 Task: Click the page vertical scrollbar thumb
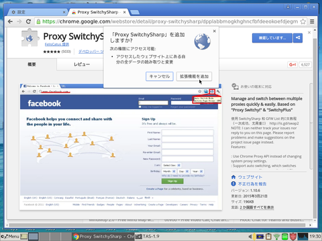(x=315, y=129)
